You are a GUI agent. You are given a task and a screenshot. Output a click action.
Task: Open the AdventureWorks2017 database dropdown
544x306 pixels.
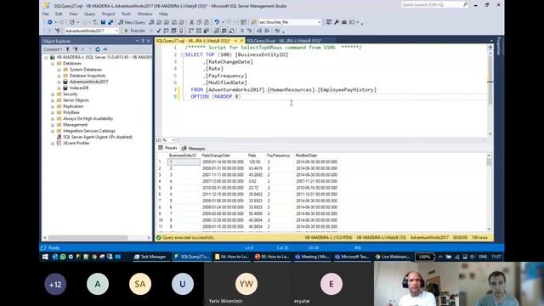coord(116,31)
